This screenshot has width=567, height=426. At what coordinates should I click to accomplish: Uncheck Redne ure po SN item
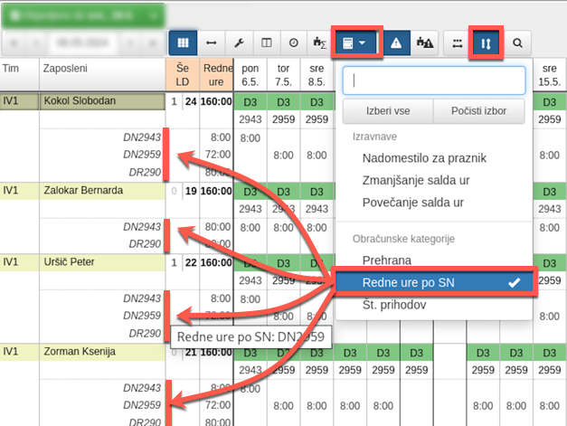pyautogui.click(x=434, y=282)
